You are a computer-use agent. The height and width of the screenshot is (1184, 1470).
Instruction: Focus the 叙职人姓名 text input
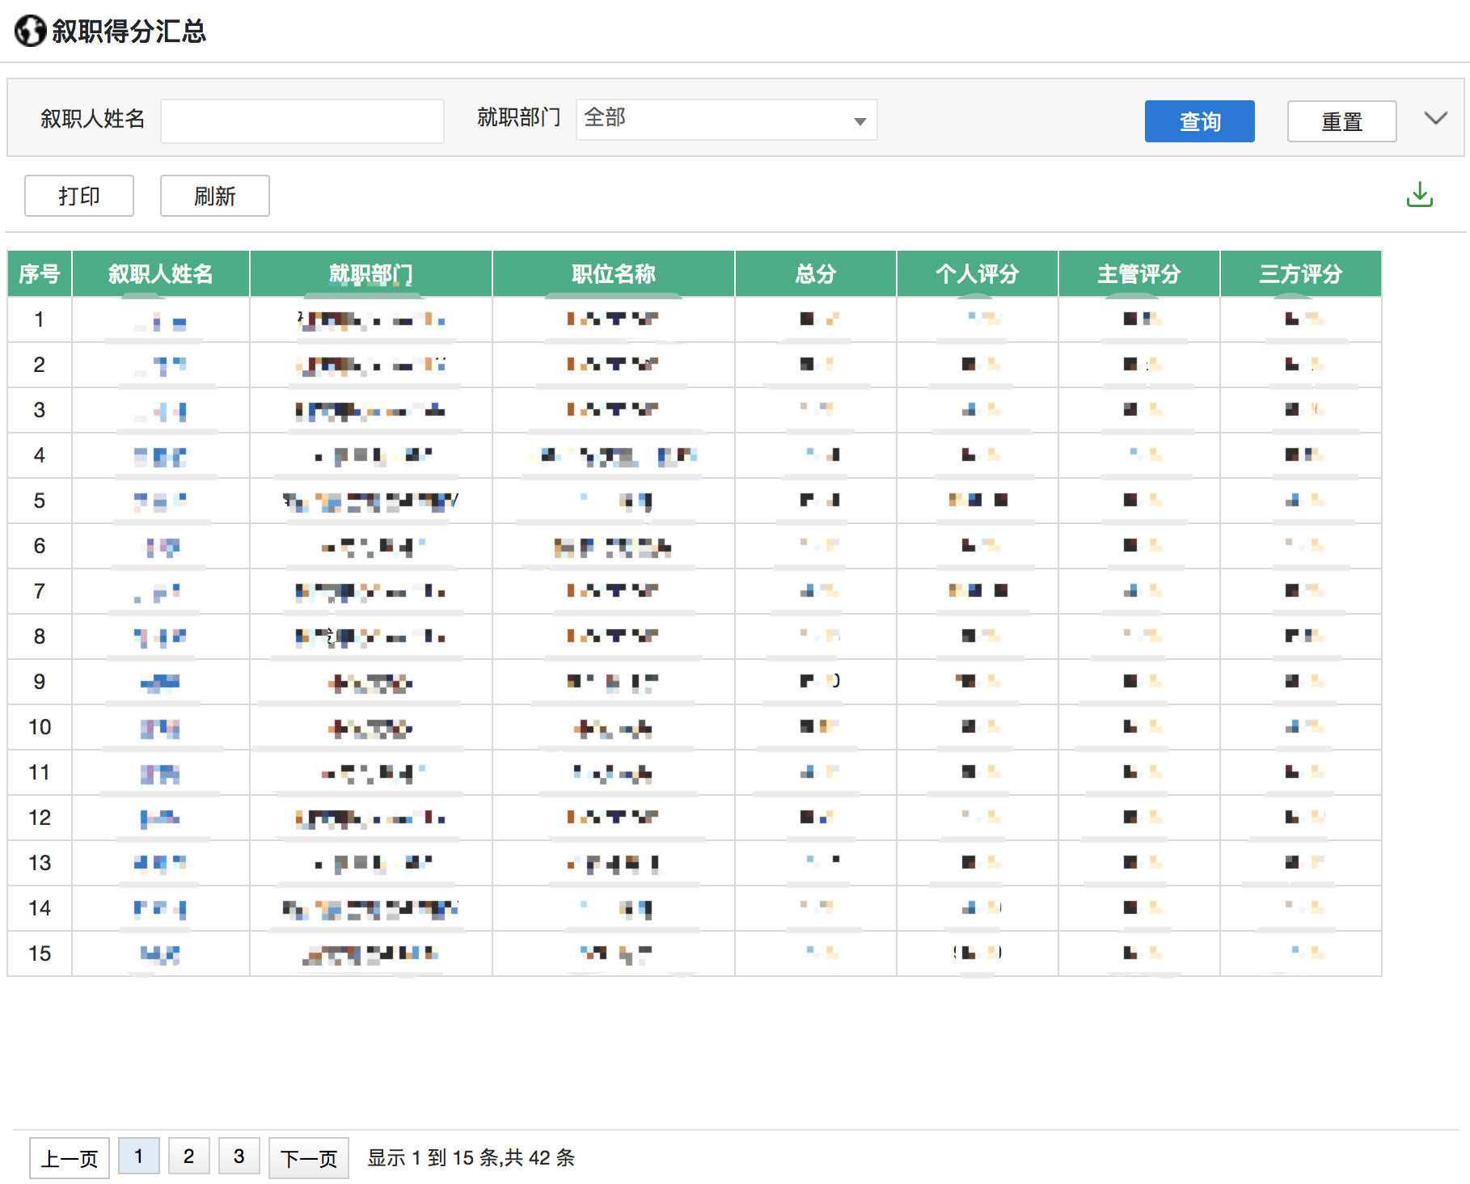302,121
